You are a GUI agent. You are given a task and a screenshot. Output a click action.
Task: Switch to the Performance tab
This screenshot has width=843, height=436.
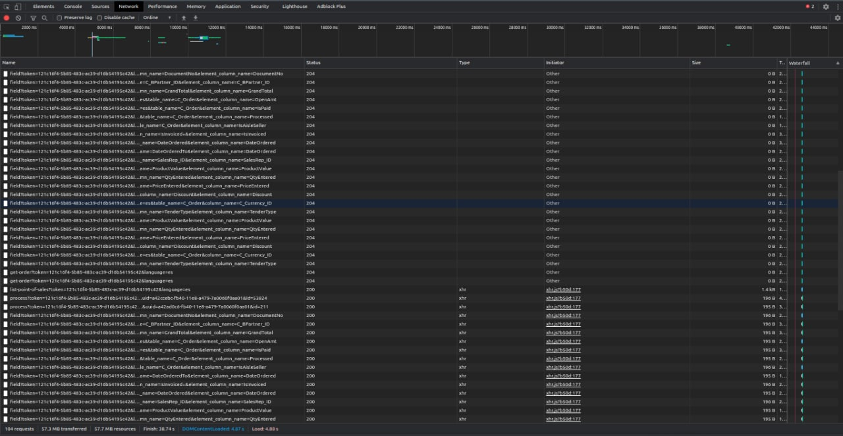pos(162,7)
